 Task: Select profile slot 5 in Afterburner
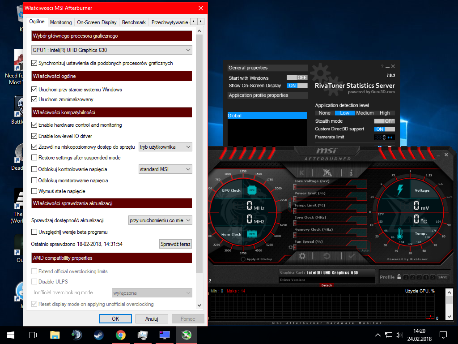[x=433, y=277]
